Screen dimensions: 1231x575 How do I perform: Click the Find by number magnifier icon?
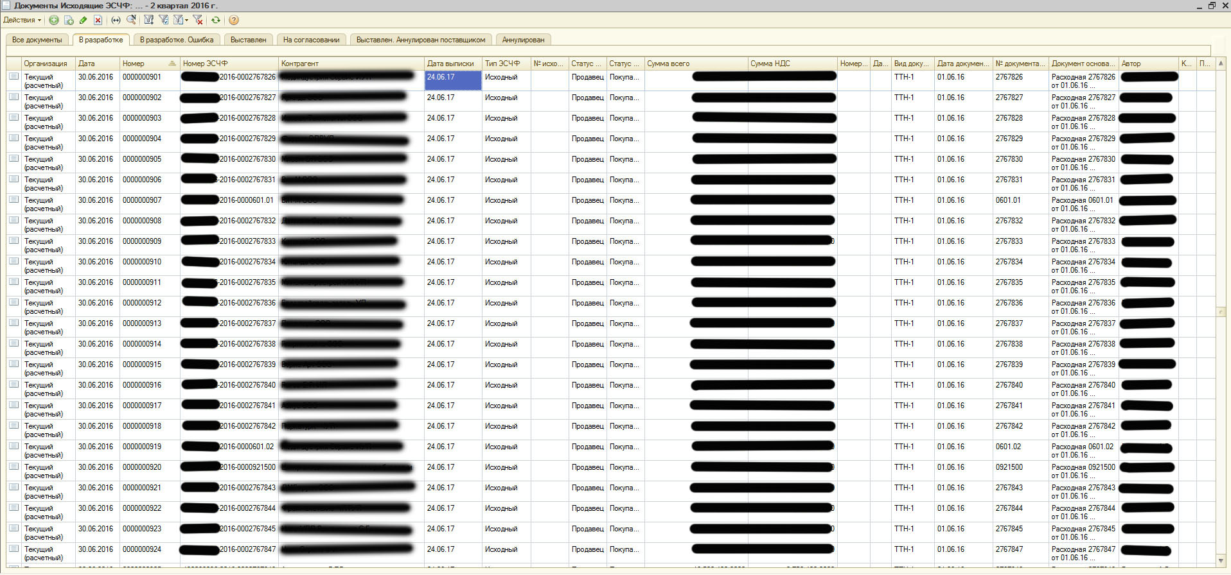[132, 20]
